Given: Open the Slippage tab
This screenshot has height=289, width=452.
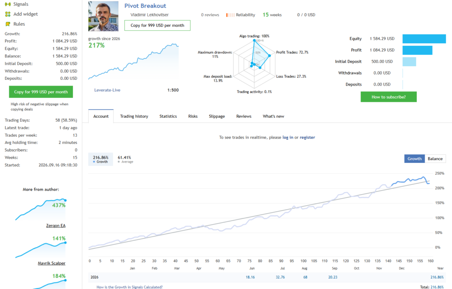Looking at the screenshot, I should pyautogui.click(x=217, y=116).
